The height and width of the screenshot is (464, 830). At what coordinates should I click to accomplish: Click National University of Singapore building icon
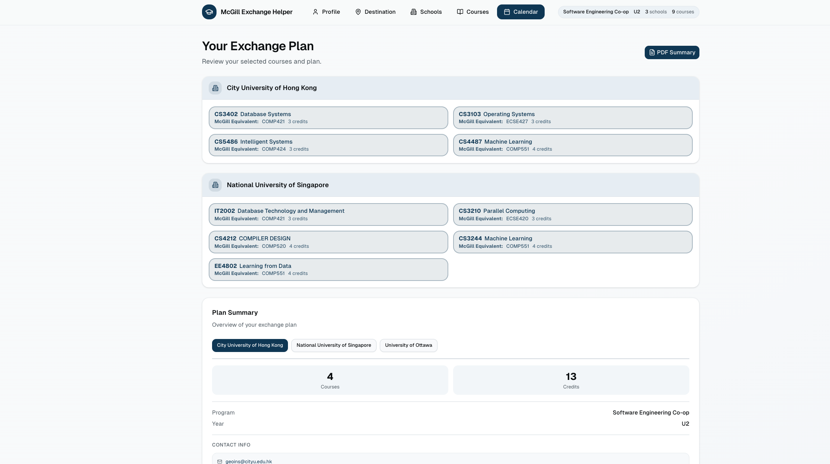tap(215, 185)
